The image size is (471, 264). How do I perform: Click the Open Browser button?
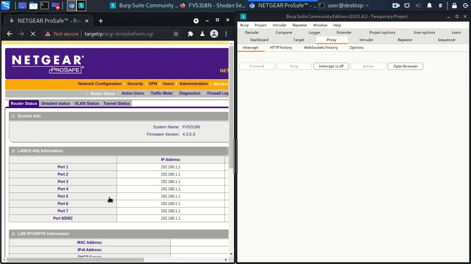coord(405,66)
